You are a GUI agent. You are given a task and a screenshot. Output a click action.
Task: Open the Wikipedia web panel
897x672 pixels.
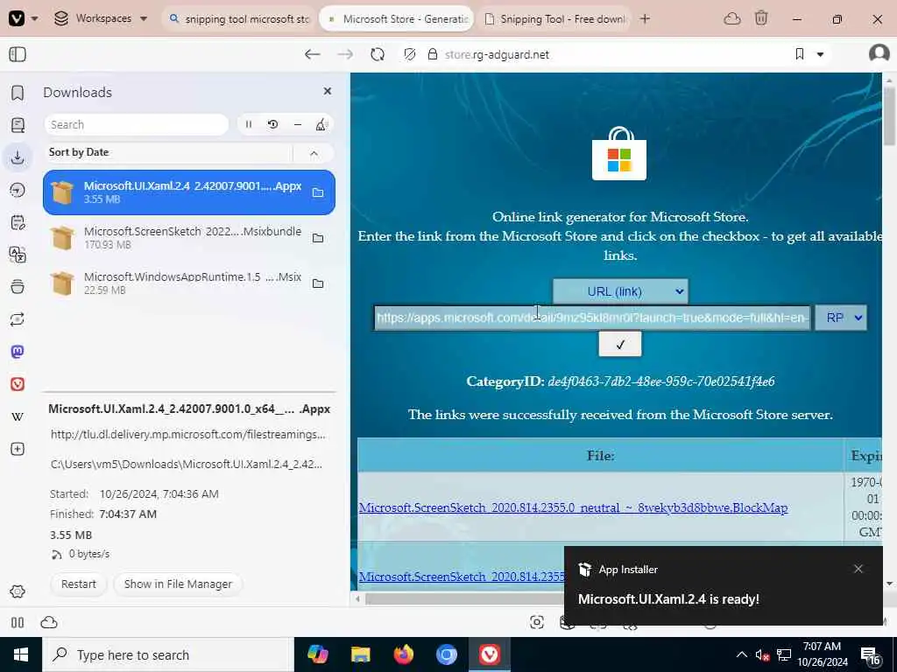coord(18,416)
